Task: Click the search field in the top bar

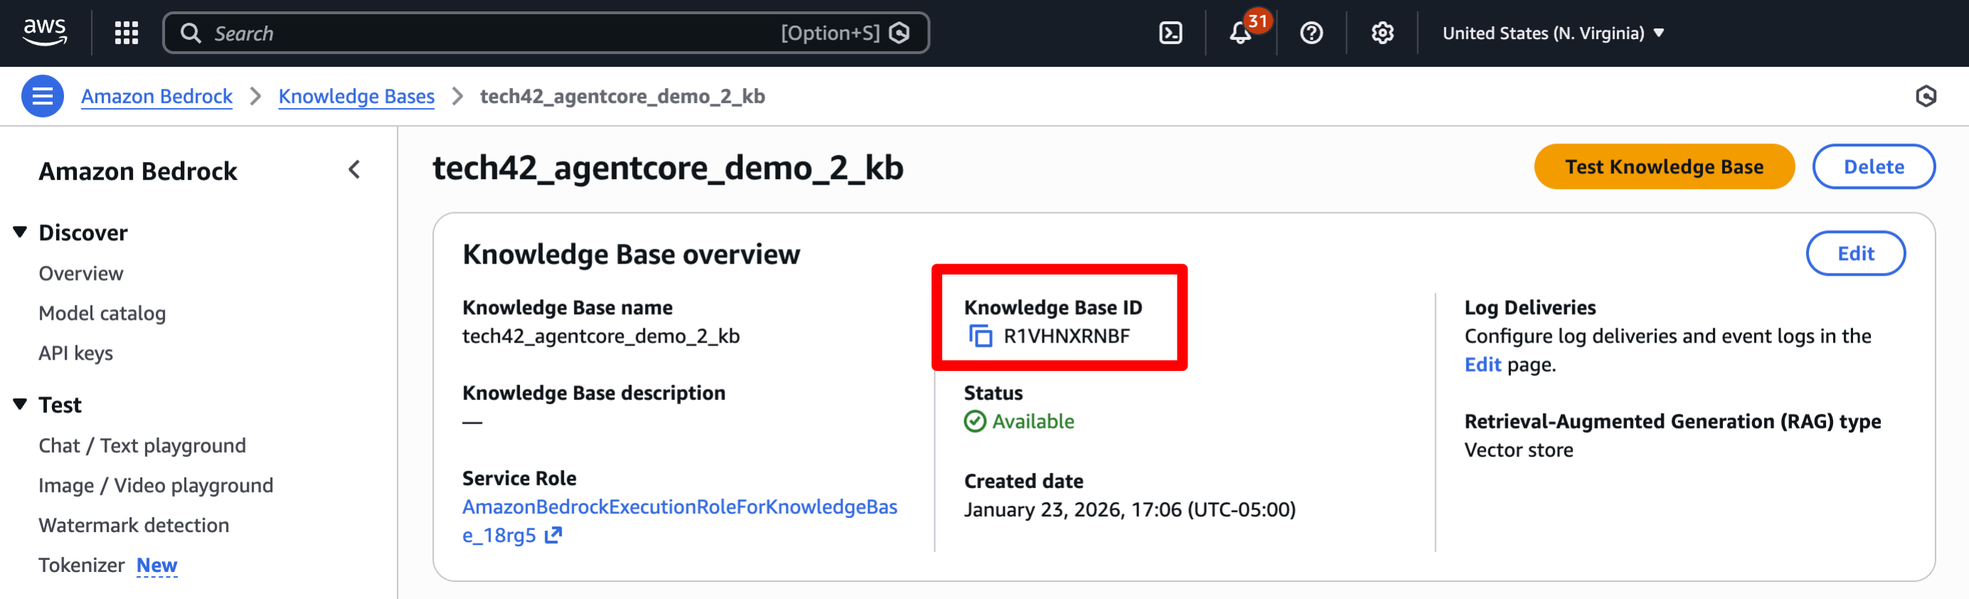Action: 545,33
